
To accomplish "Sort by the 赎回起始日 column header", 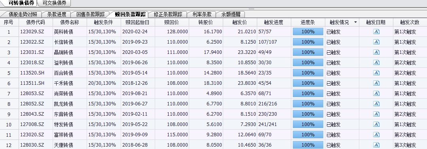I will (x=138, y=22).
